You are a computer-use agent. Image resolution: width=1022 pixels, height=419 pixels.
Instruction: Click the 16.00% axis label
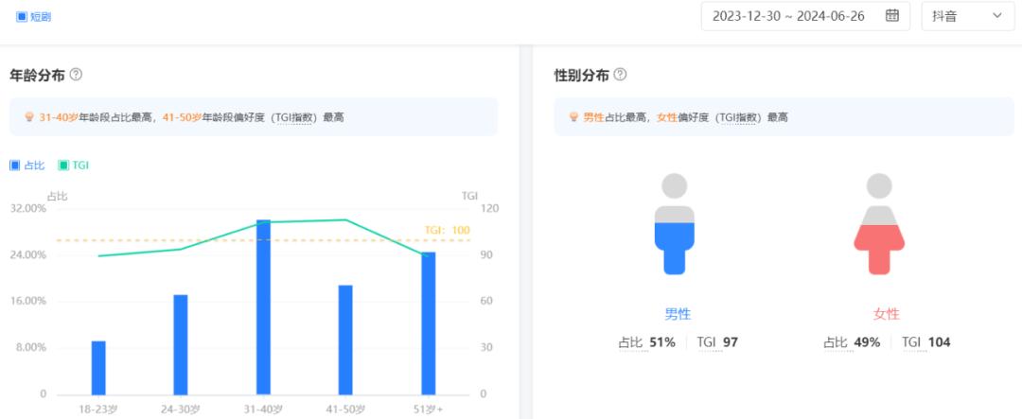pyautogui.click(x=28, y=301)
